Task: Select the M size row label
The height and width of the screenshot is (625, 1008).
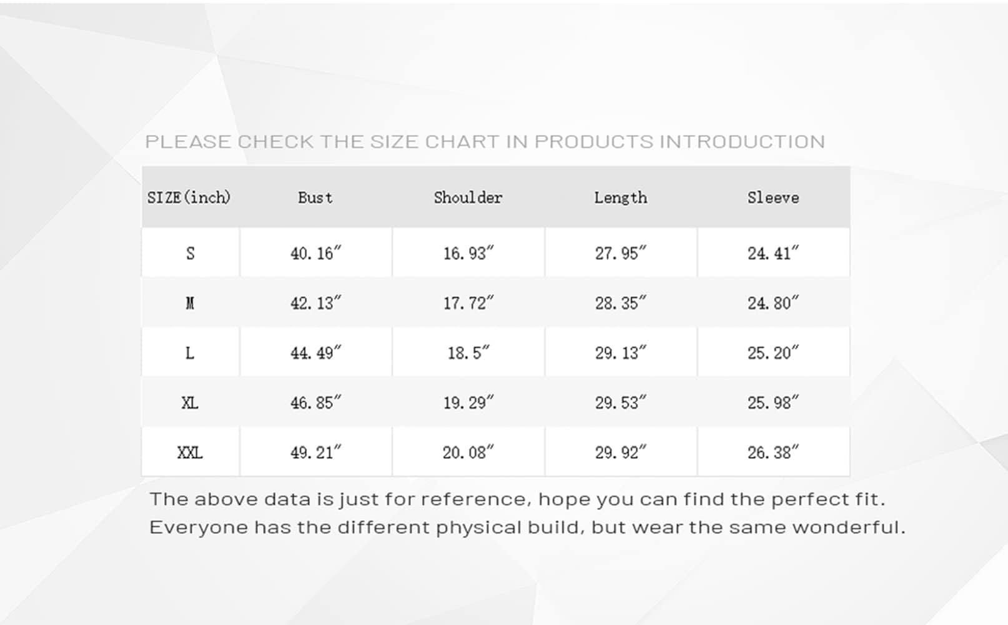Action: pyautogui.click(x=190, y=303)
